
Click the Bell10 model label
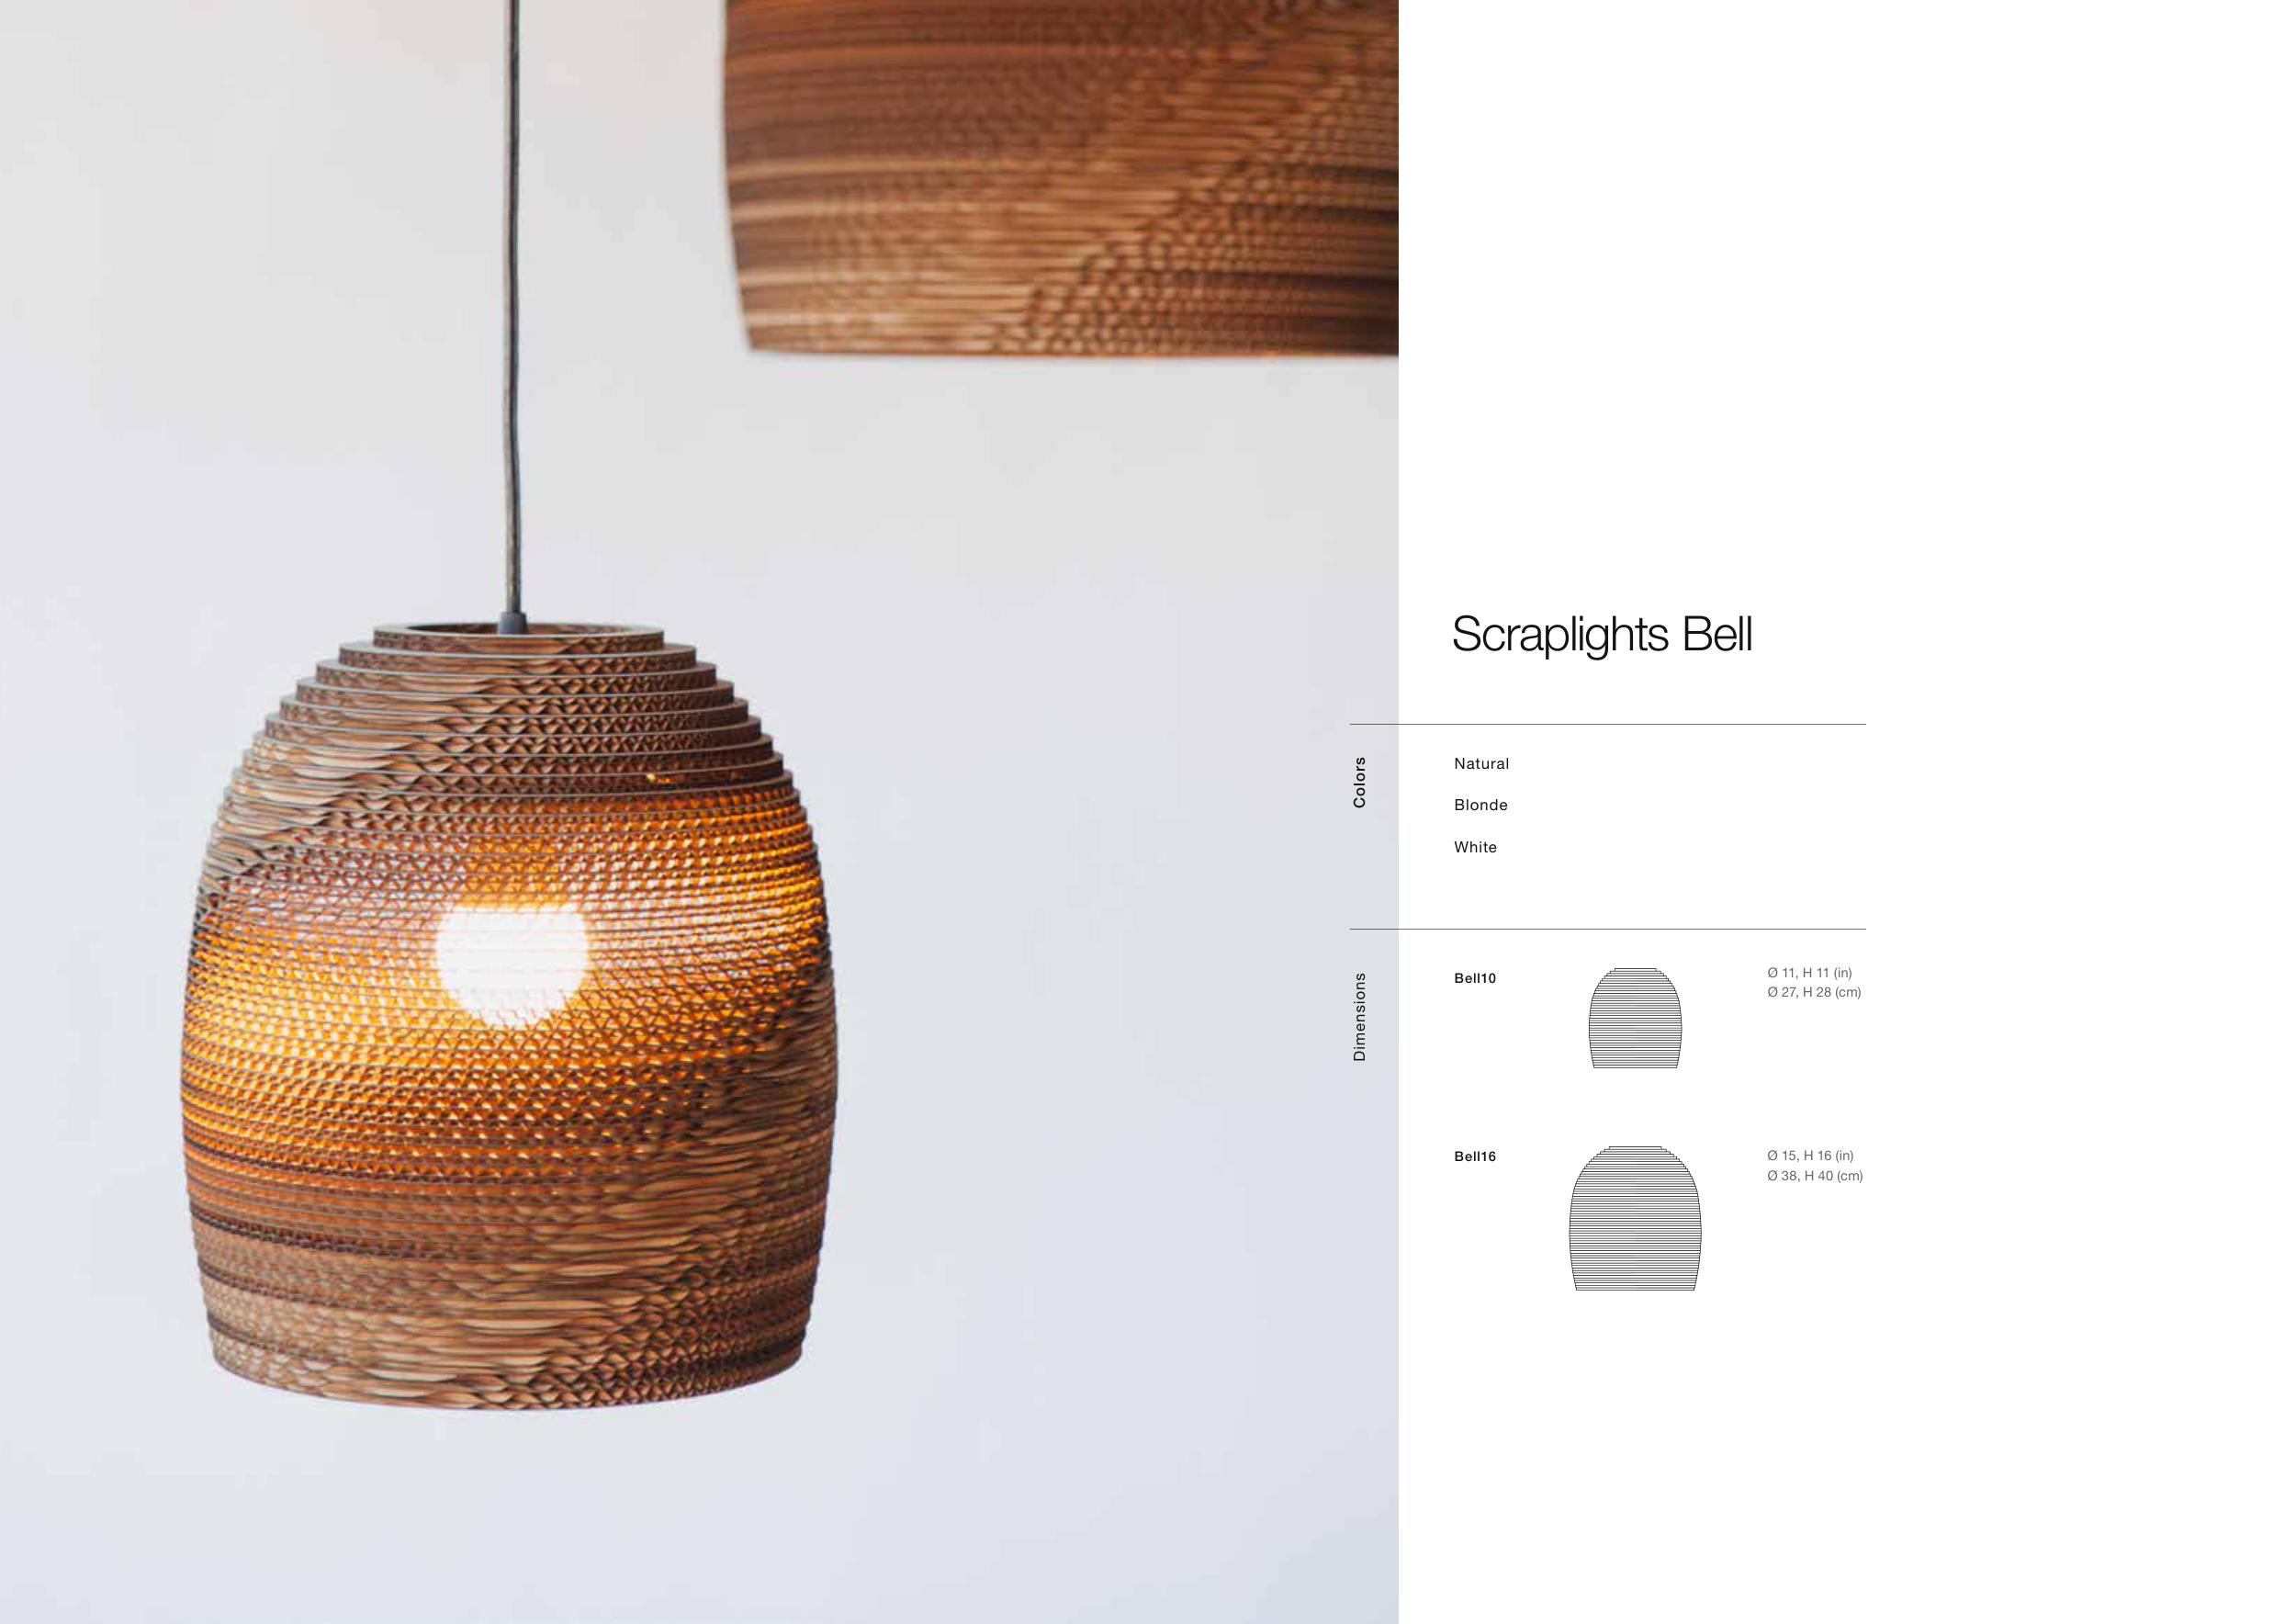click(1475, 978)
